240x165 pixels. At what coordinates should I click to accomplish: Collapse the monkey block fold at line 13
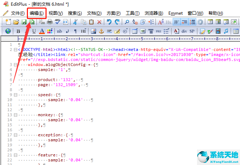click(15, 115)
